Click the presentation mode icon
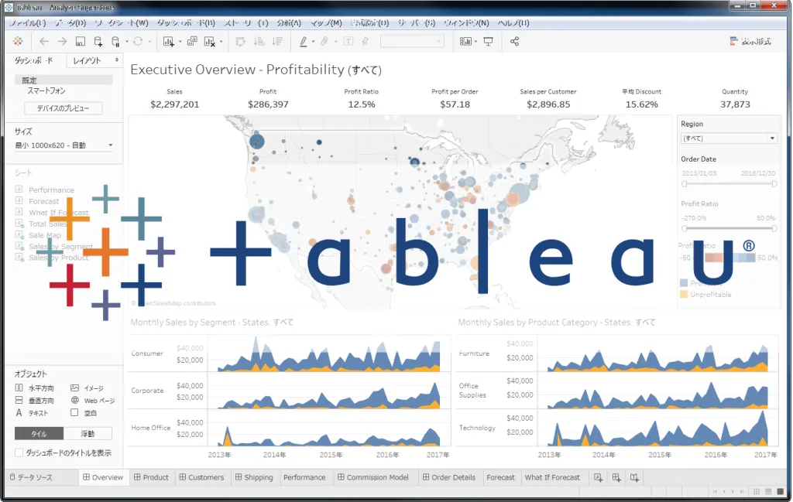Image resolution: width=793 pixels, height=502 pixels. click(x=488, y=42)
